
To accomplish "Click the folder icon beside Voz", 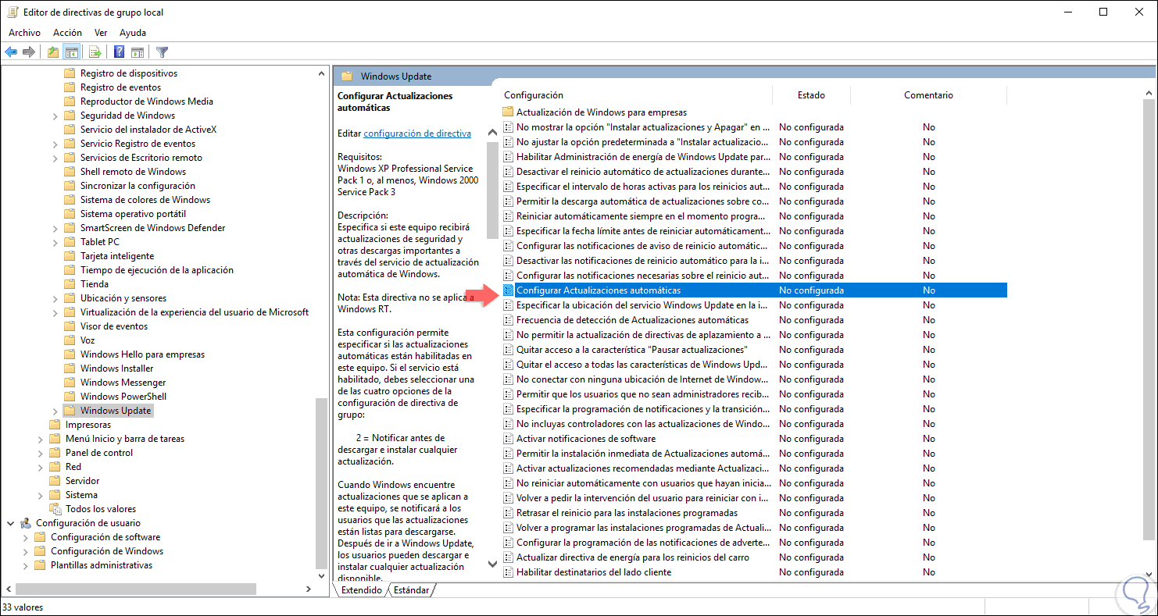I will pos(70,340).
